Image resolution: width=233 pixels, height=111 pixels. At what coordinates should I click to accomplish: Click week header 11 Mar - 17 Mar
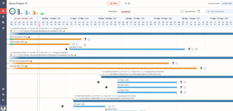tap(79, 19)
